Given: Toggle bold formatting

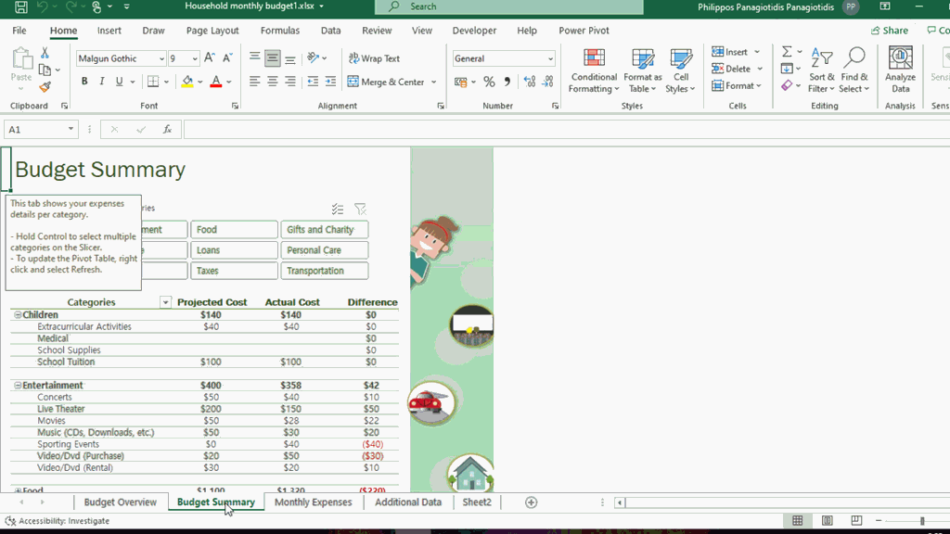Looking at the screenshot, I should pos(83,81).
